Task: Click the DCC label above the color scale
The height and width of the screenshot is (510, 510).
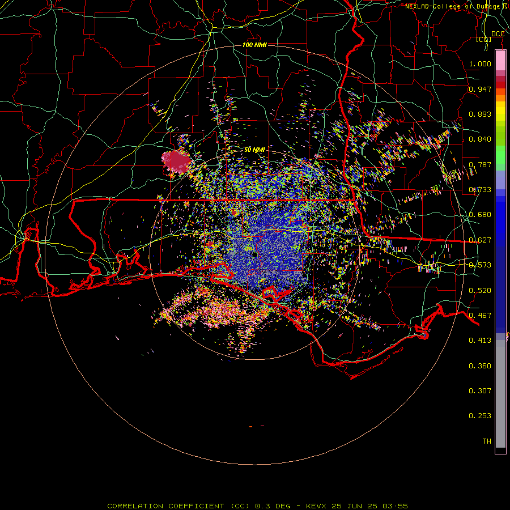Action: tap(498, 34)
